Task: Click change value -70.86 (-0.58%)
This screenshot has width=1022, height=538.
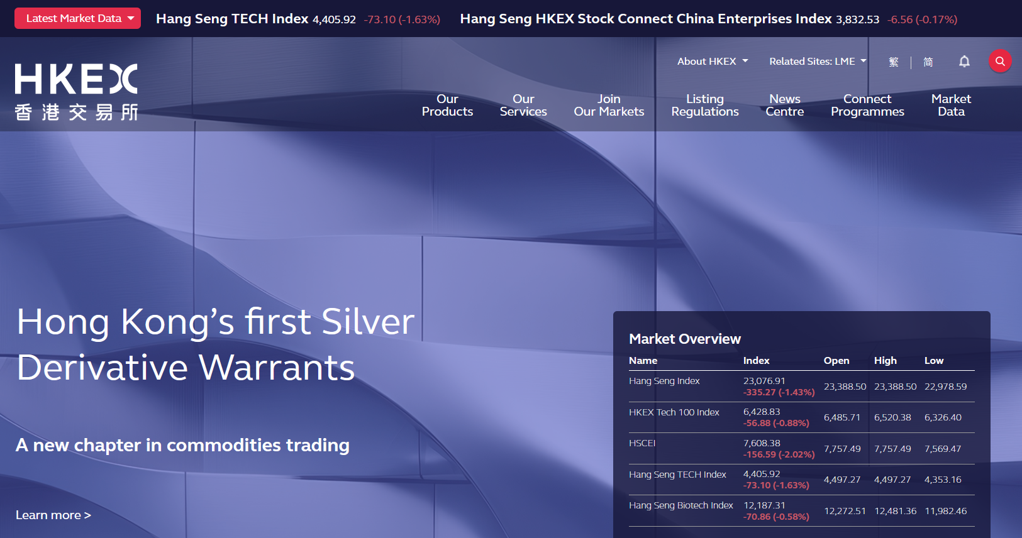Action: [776, 517]
